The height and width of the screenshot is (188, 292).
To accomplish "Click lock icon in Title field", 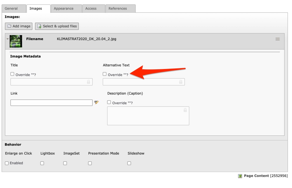I will tap(89, 82).
